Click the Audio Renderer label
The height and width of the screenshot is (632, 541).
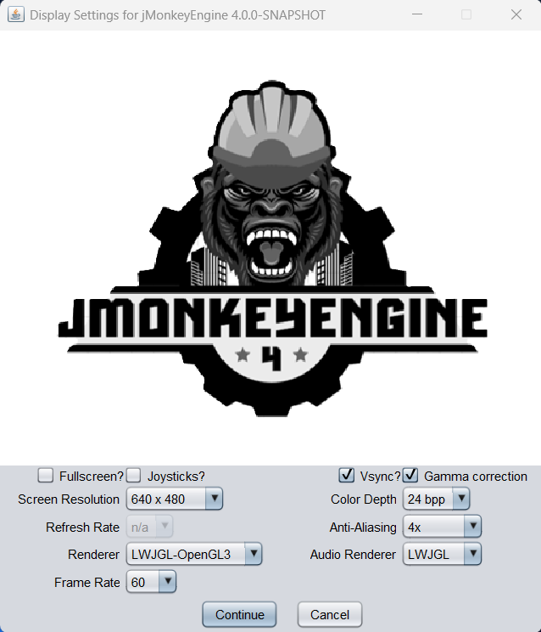tap(353, 555)
